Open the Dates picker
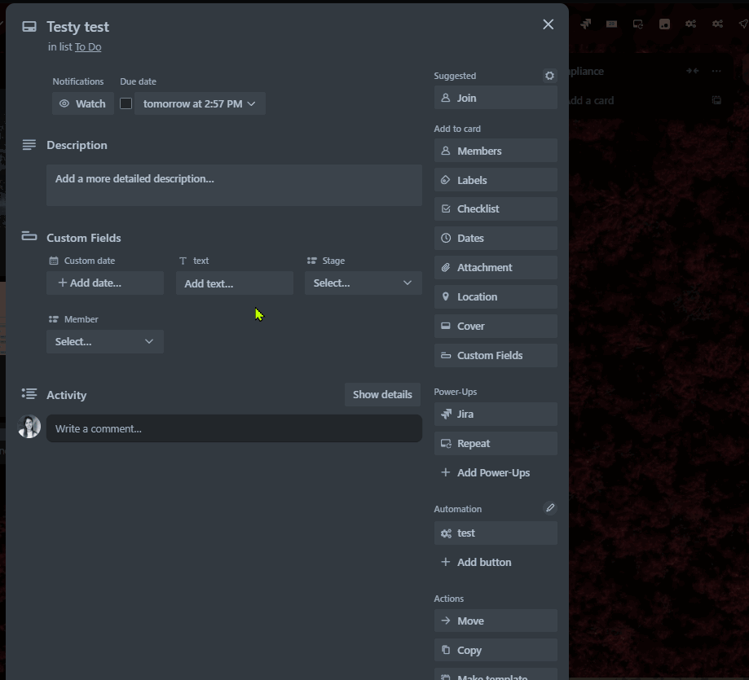The height and width of the screenshot is (680, 749). 495,238
